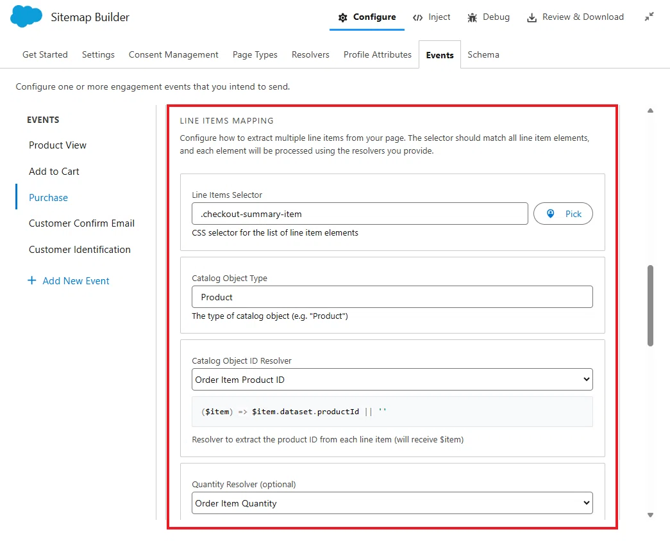
Task: Select the Customer Confirm Email event
Action: tap(81, 223)
